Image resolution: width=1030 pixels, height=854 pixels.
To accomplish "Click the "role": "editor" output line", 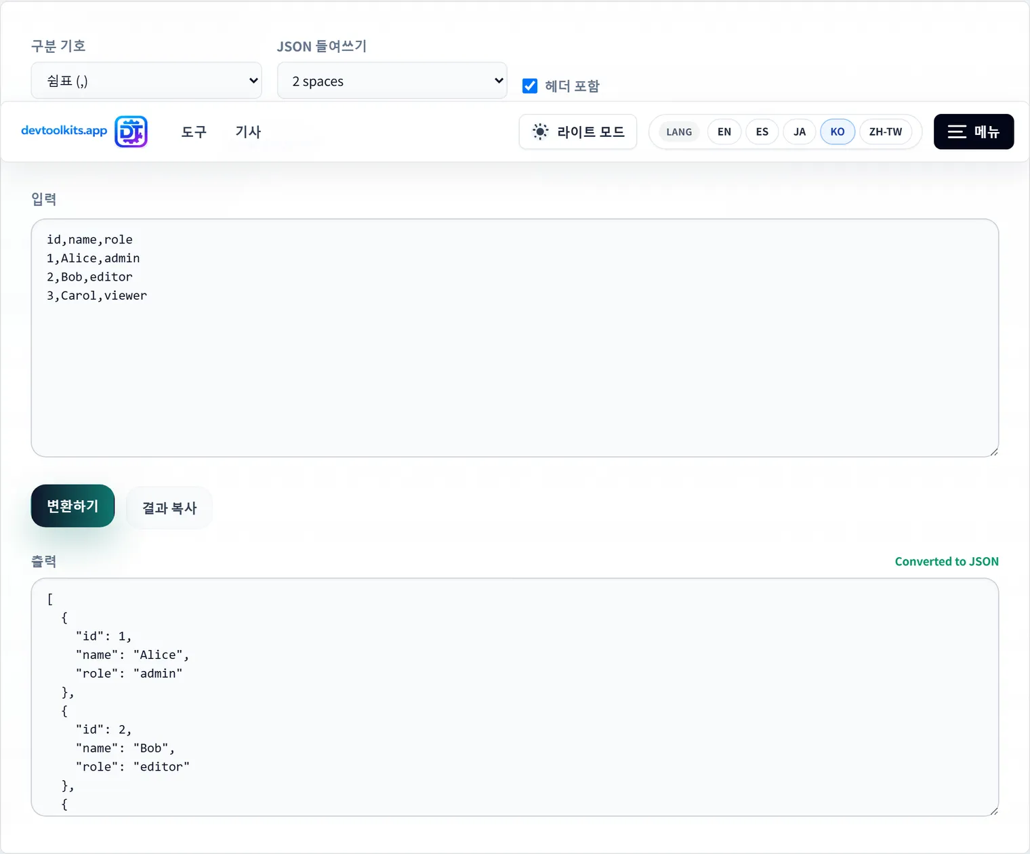I will click(132, 767).
